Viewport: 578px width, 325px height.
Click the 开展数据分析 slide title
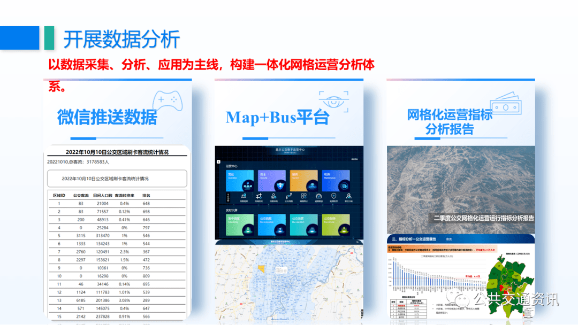121,39
